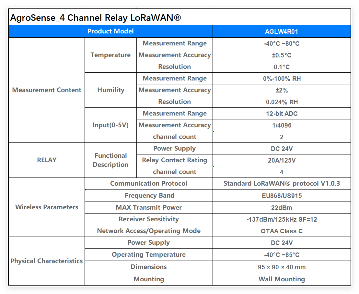Viewport: 359px width, 294px height.
Task: Select the "Functional Description" cell
Action: point(110,160)
